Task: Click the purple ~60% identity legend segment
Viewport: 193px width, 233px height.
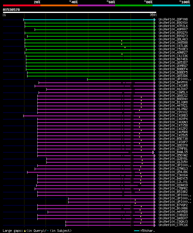Action: click(x=96, y=5)
